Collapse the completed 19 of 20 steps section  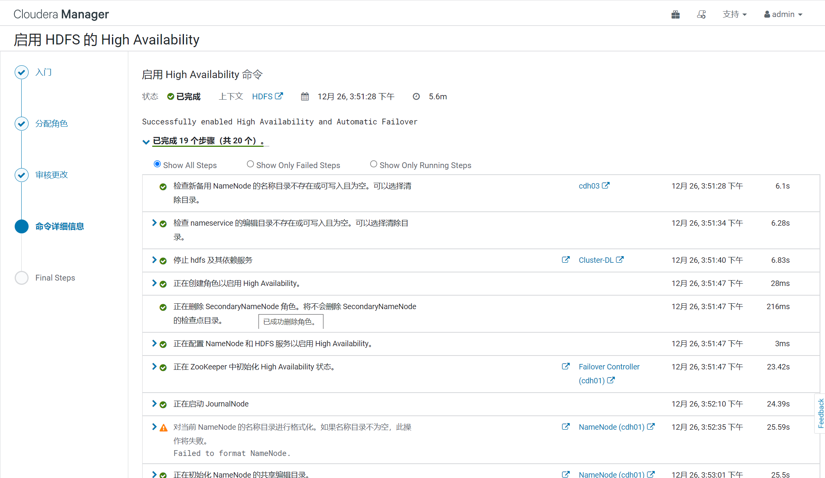(x=146, y=141)
